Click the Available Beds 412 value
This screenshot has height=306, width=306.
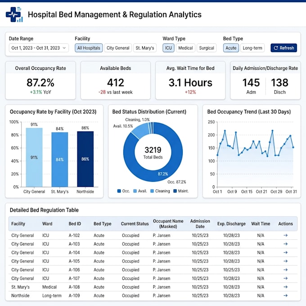tap(116, 82)
